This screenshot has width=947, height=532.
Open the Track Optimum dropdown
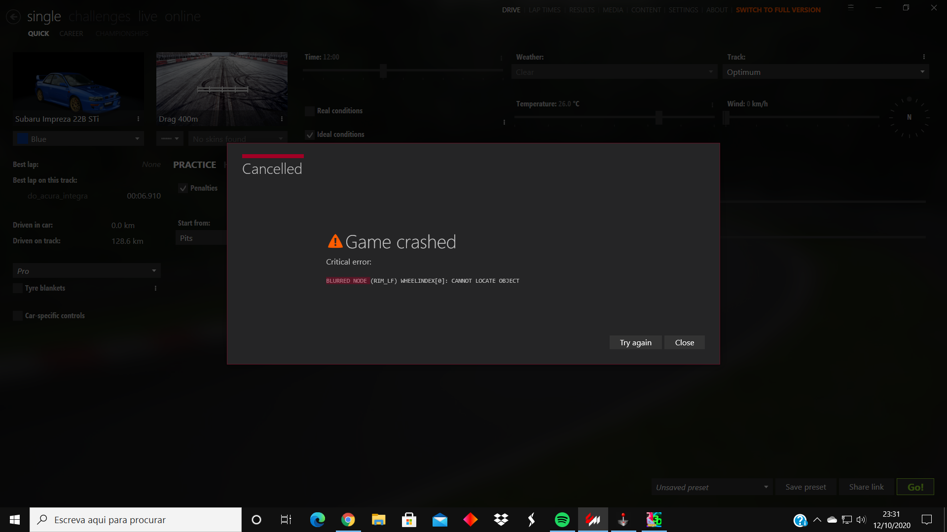point(826,72)
